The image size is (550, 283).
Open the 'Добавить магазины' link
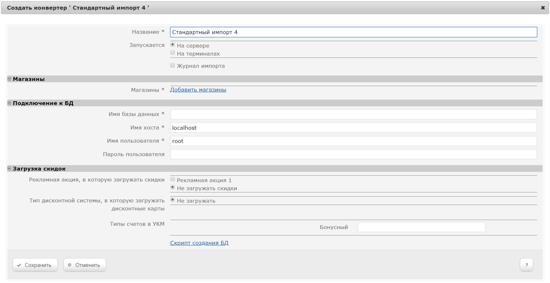198,90
